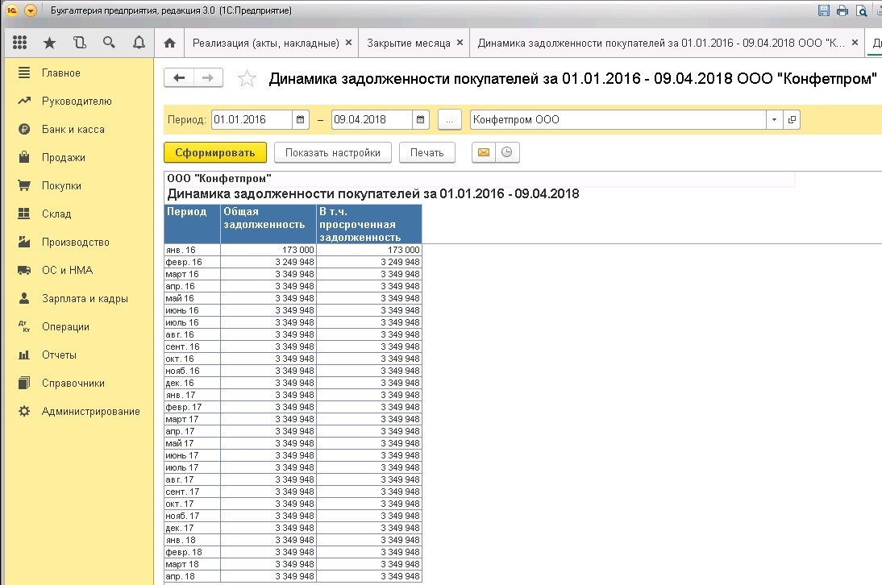
Task: Open calendar for end date 09.04.2018
Action: pos(420,120)
